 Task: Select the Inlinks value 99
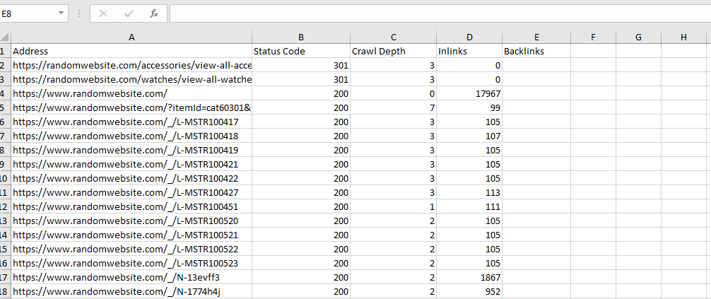[x=469, y=107]
